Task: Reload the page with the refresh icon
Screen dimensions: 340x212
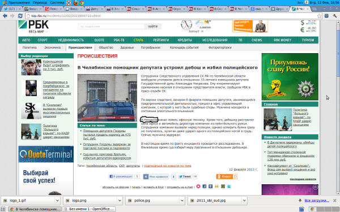Action: click(x=20, y=16)
